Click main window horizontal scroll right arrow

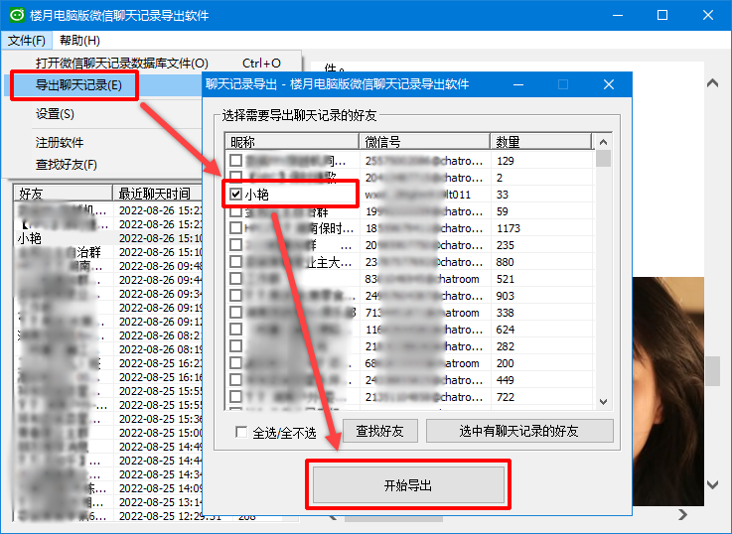click(683, 514)
